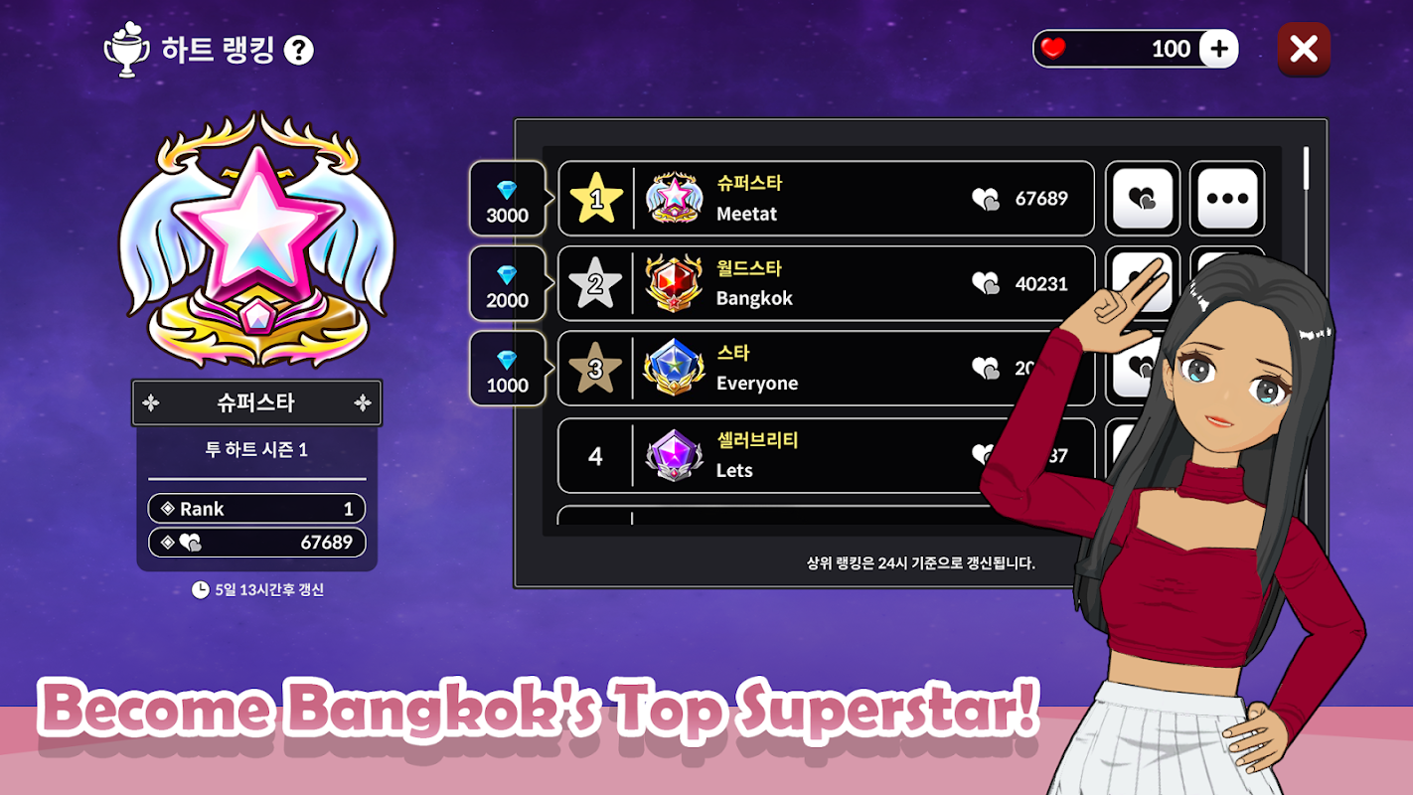This screenshot has height=795, width=1413.
Task: Send heart to Meetat with heart button
Action: point(1143,199)
